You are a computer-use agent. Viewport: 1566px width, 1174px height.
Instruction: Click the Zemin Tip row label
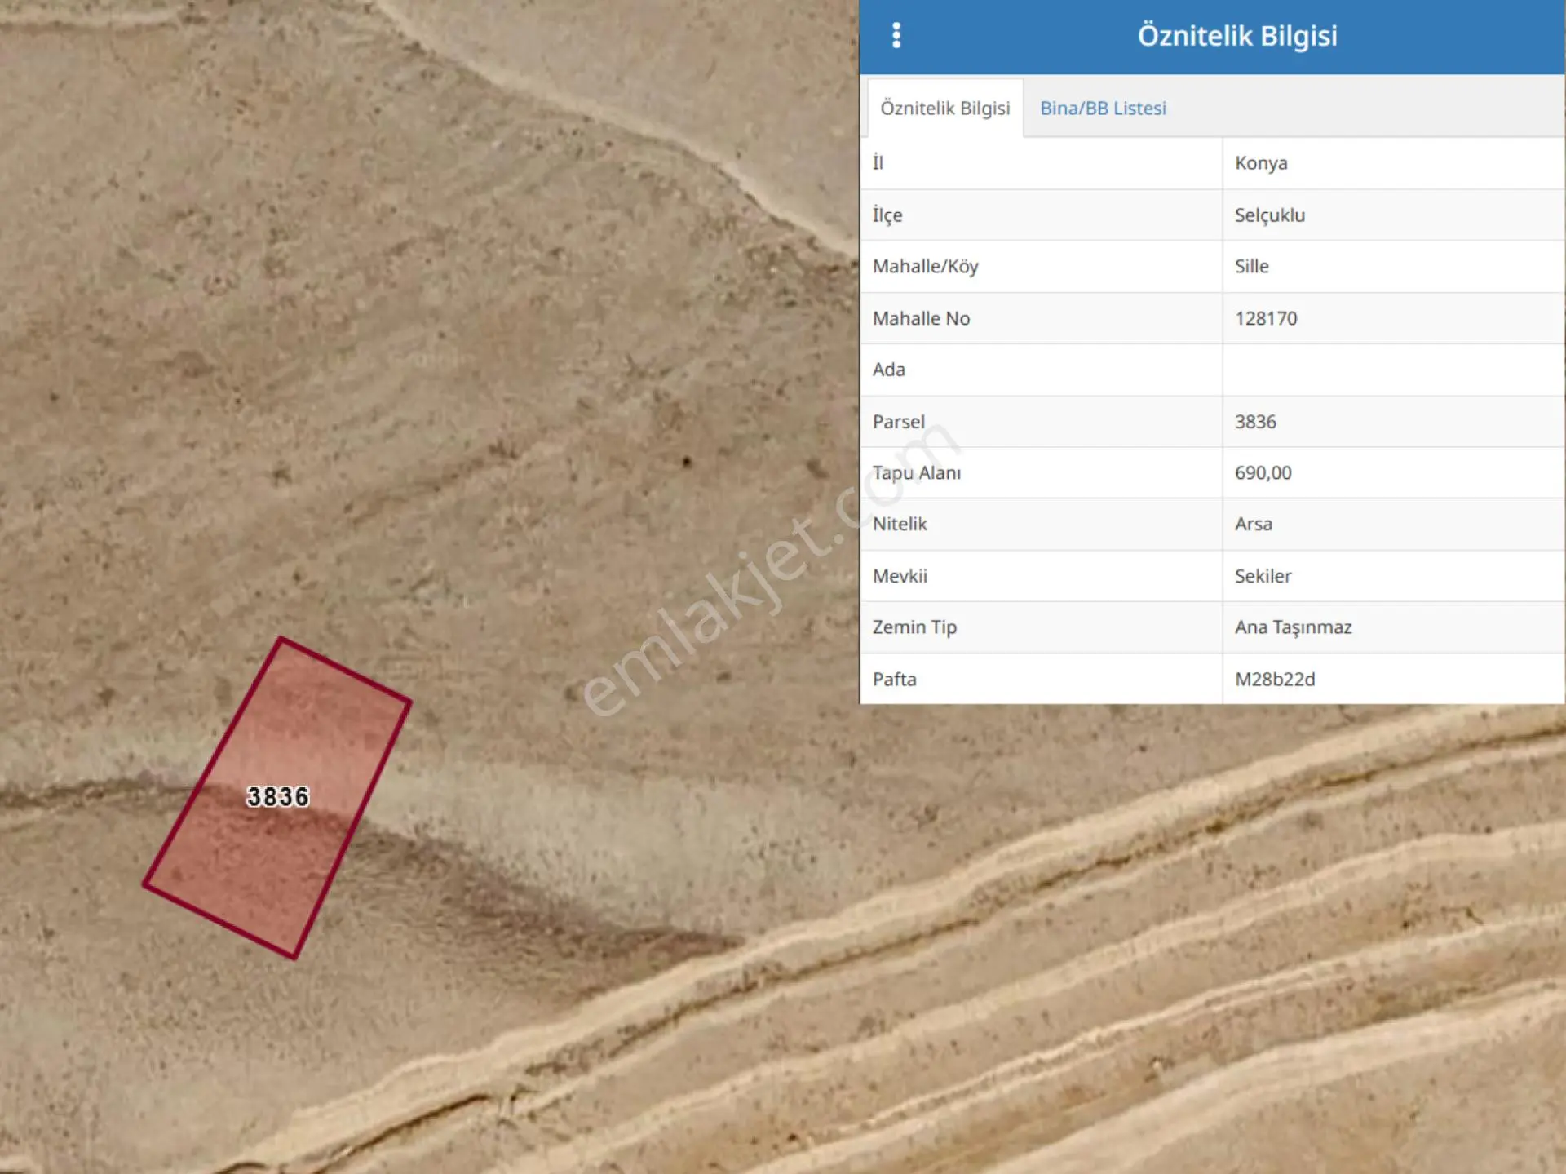(913, 627)
